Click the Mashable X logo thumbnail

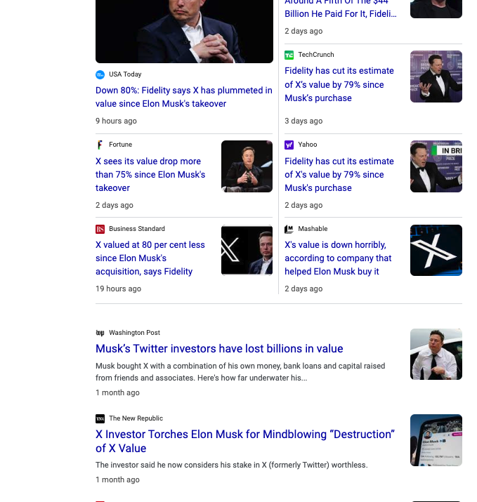pos(436,250)
